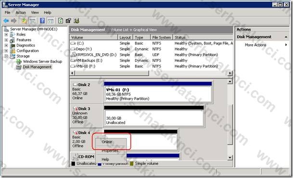Choose Properties from the context menu
Image resolution: width=293 pixels, height=178 pixels.
(111, 151)
